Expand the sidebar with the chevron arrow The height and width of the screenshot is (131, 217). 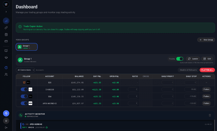pos(6,12)
